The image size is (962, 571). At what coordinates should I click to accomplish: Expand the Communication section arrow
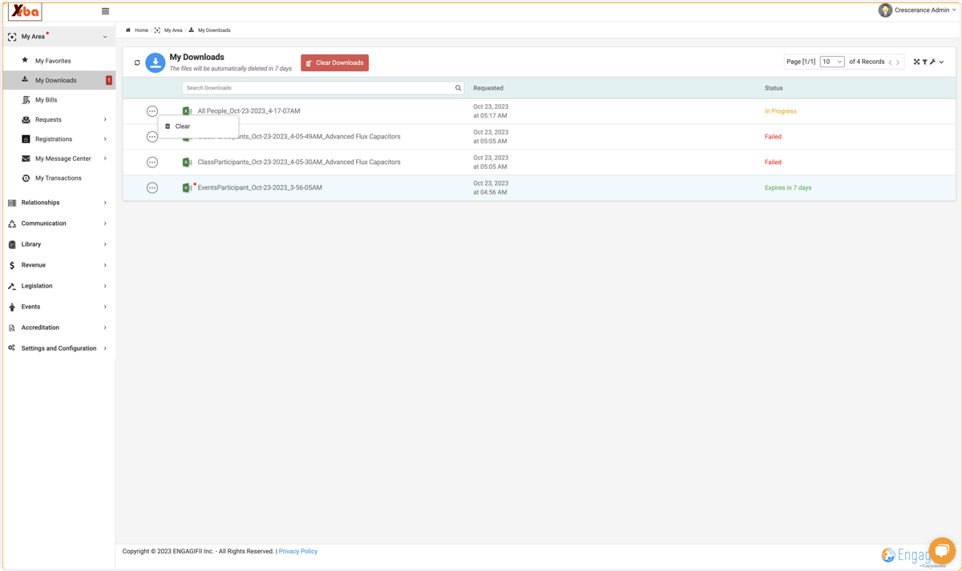105,223
